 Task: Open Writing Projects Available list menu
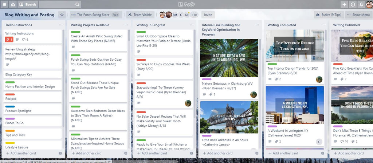coord(126,25)
